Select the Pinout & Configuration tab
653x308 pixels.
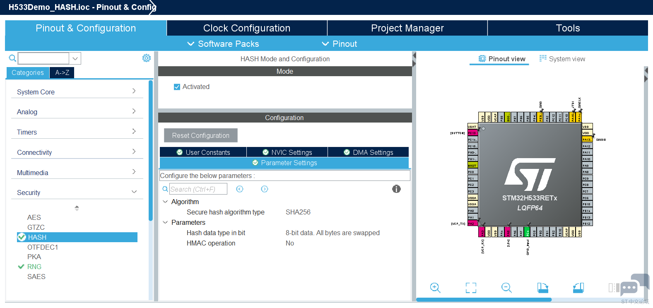pyautogui.click(x=86, y=28)
